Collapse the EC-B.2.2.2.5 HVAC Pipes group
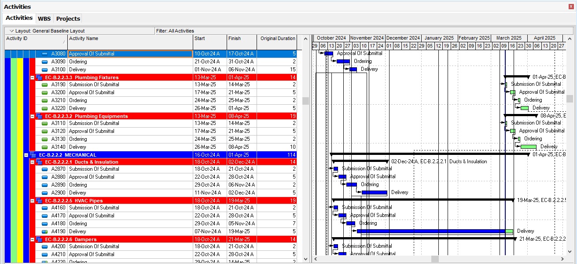Screen dimensions: 577x264 pyautogui.click(x=32, y=201)
